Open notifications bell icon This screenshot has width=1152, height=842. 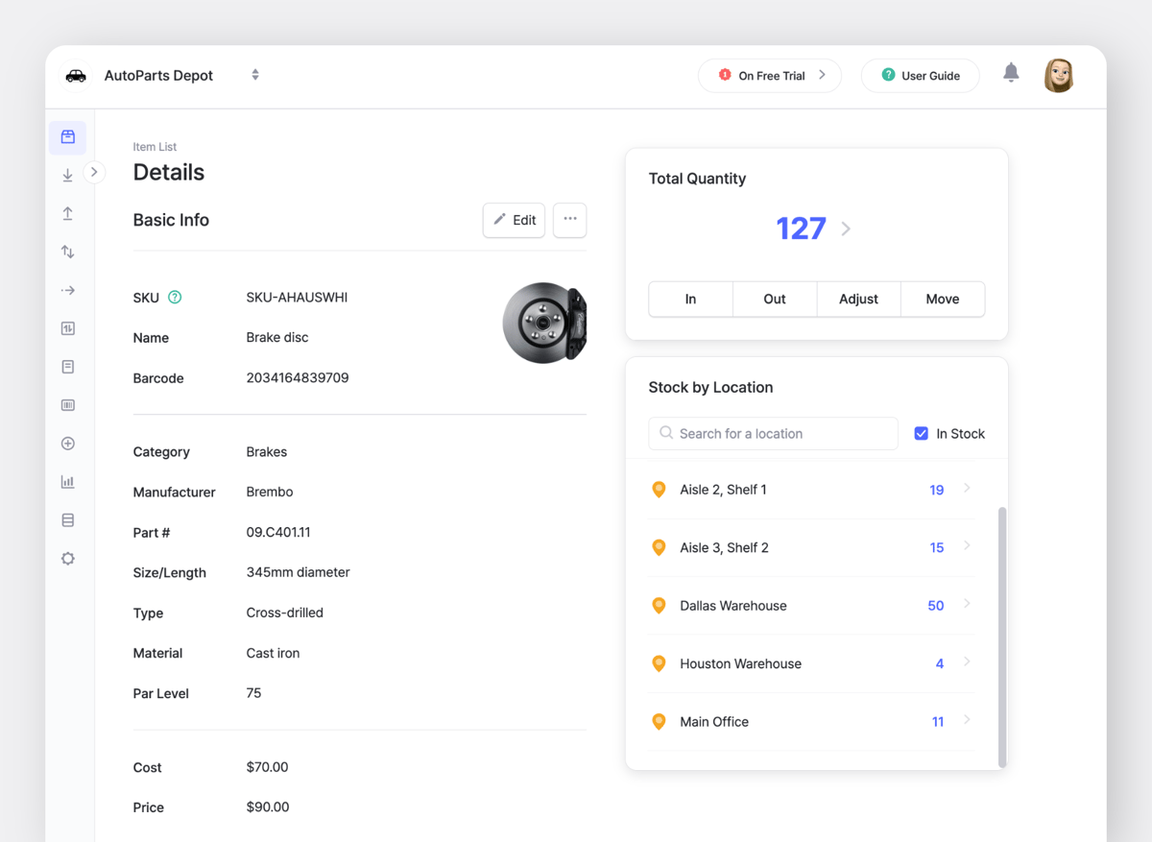tap(1011, 73)
